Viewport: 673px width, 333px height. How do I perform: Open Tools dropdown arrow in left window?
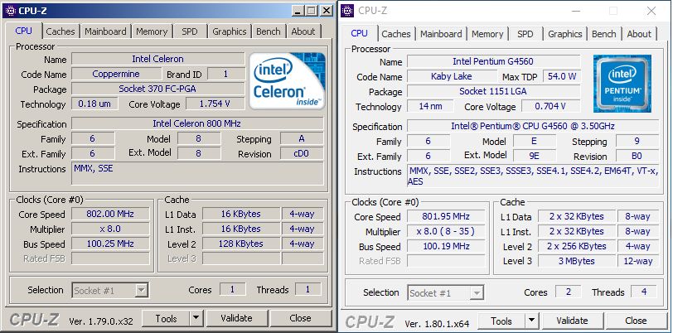pyautogui.click(x=196, y=318)
